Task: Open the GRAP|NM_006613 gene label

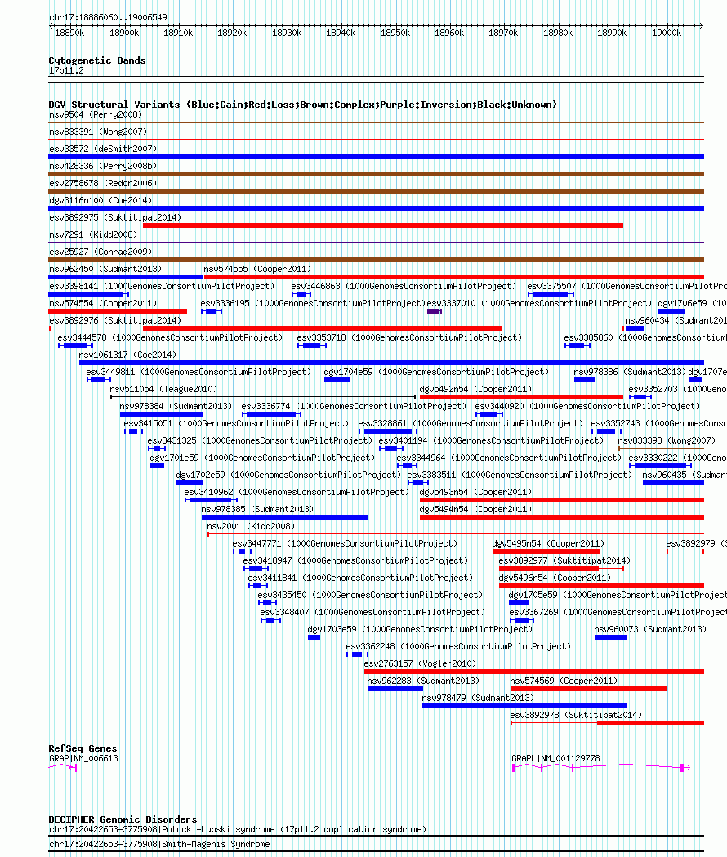Action: point(83,759)
